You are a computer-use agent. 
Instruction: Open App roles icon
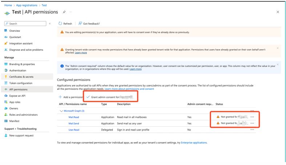coord(6,102)
